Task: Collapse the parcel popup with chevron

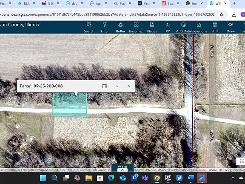Action: [x=117, y=86]
